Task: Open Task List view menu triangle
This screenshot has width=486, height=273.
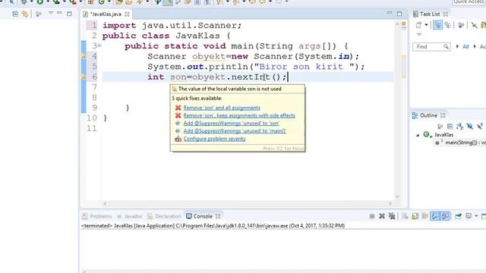Action: pos(419,34)
